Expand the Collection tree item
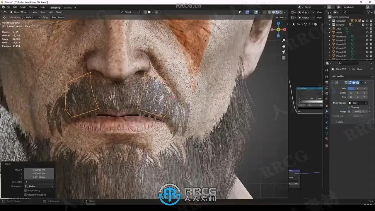This screenshot has height=211, width=375. click(330, 21)
